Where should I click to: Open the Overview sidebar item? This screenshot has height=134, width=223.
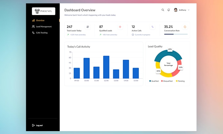(x=38, y=20)
